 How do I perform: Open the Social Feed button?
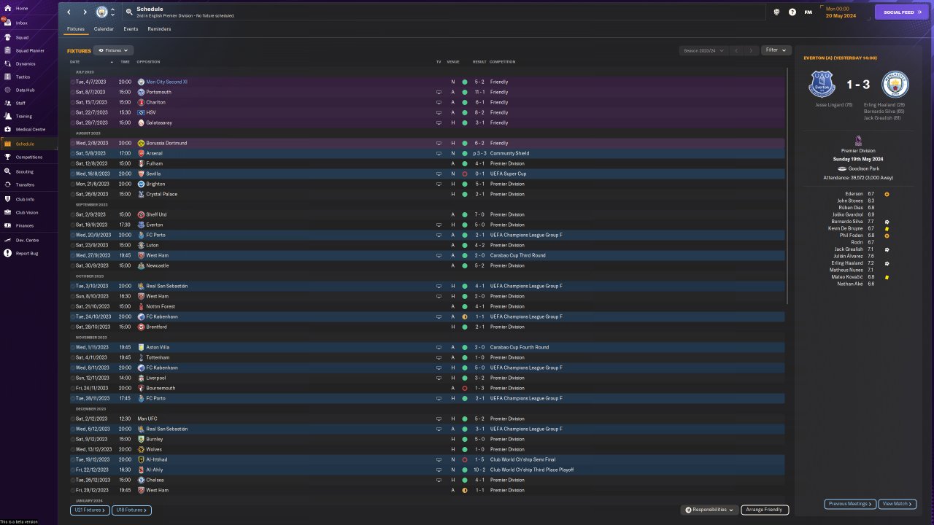pyautogui.click(x=902, y=12)
